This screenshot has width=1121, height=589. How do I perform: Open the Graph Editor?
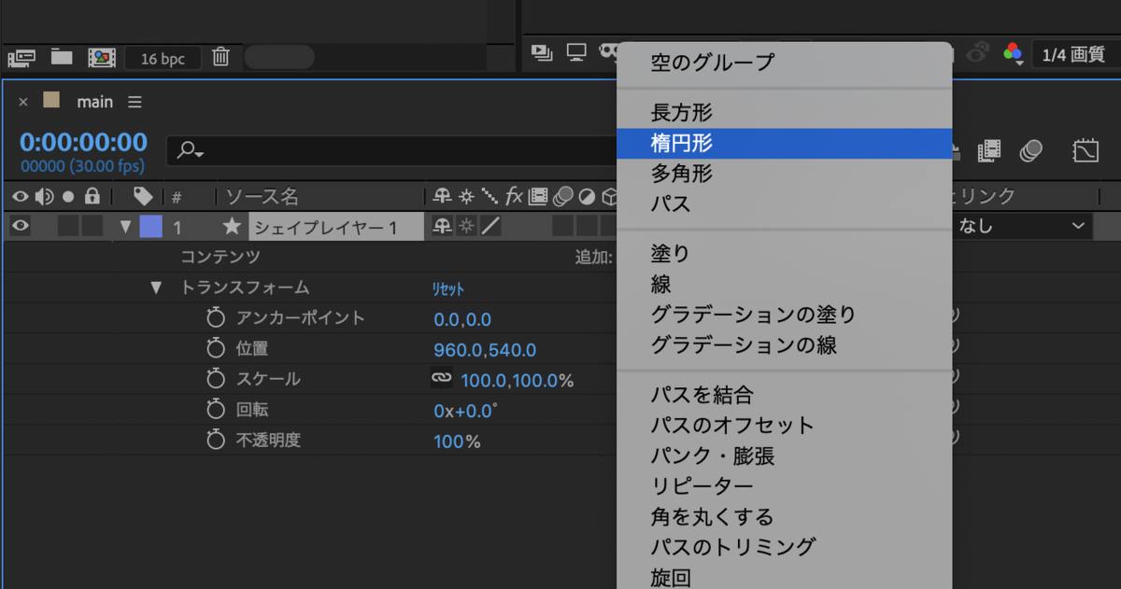coord(1086,150)
